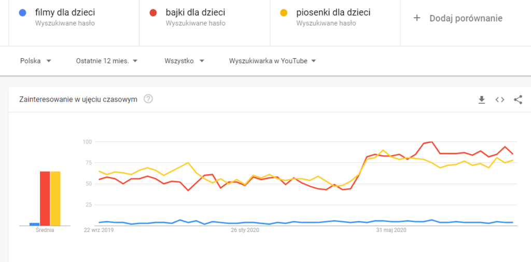
Task: Click the embed code icon
Action: click(500, 100)
